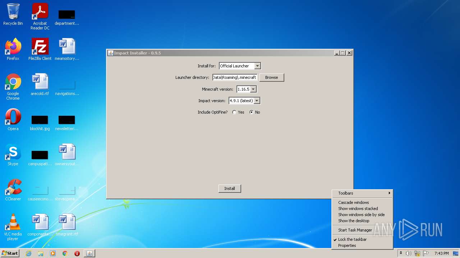Choose Show windows stacked

tap(362, 209)
